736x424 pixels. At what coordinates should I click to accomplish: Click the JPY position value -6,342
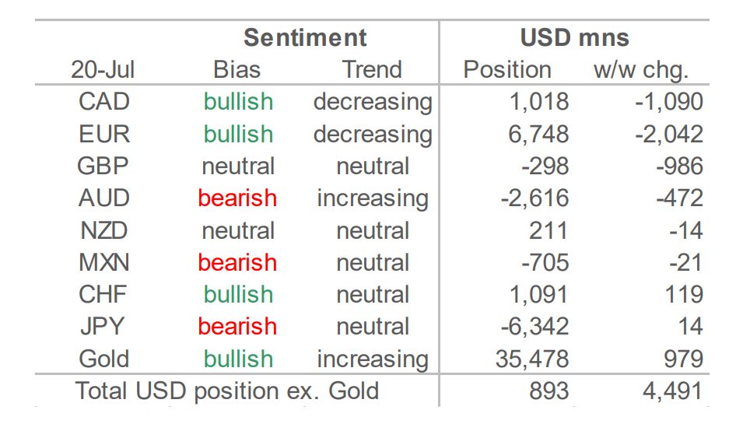click(534, 327)
